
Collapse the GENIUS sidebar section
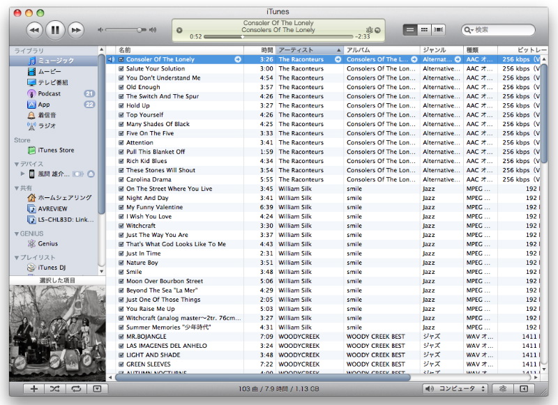click(x=17, y=234)
